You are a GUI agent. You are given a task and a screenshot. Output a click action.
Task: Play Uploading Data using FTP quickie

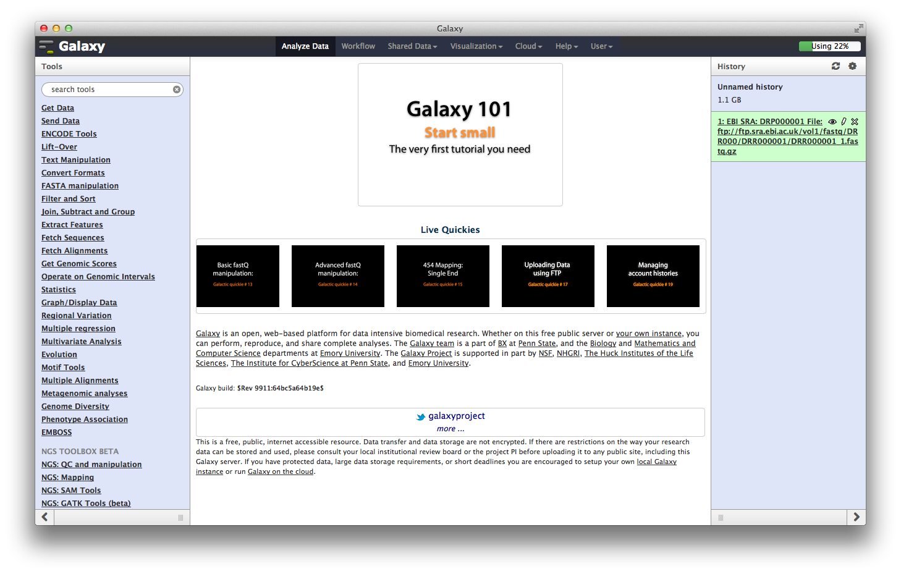pos(548,276)
